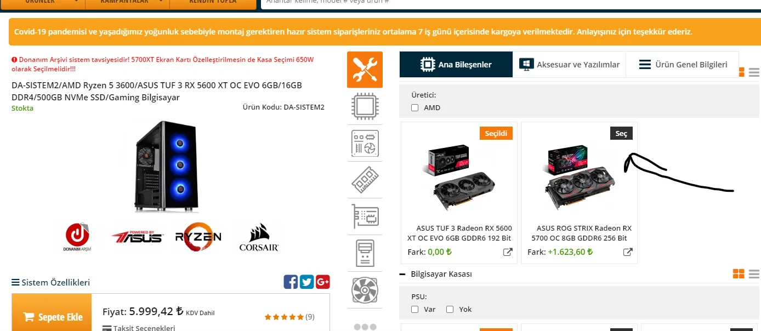Viewport: 761px width, 331px height.
Task: Open external link for ASUS ROG STRIX card
Action: [628, 252]
